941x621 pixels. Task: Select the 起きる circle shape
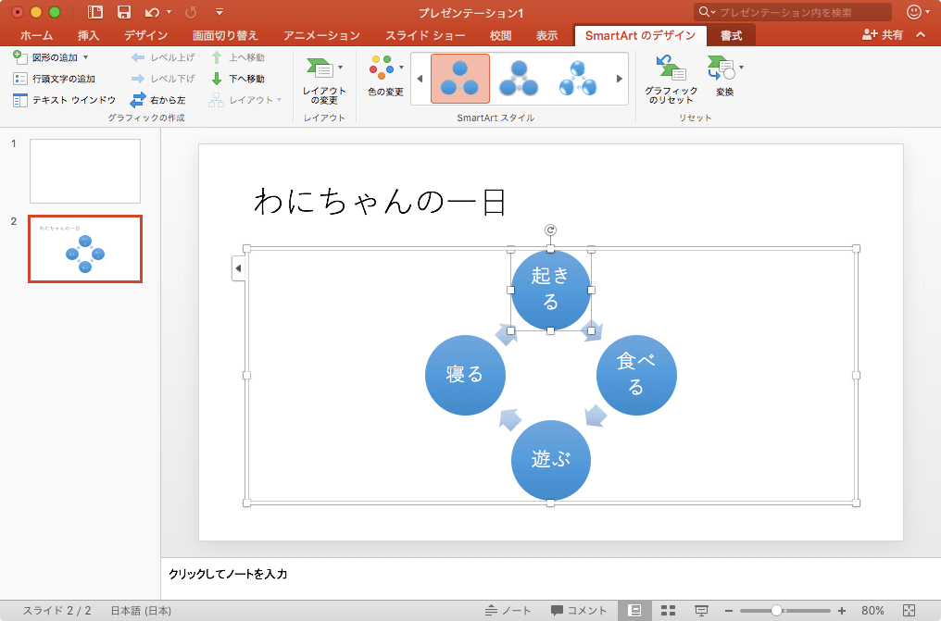pos(550,290)
